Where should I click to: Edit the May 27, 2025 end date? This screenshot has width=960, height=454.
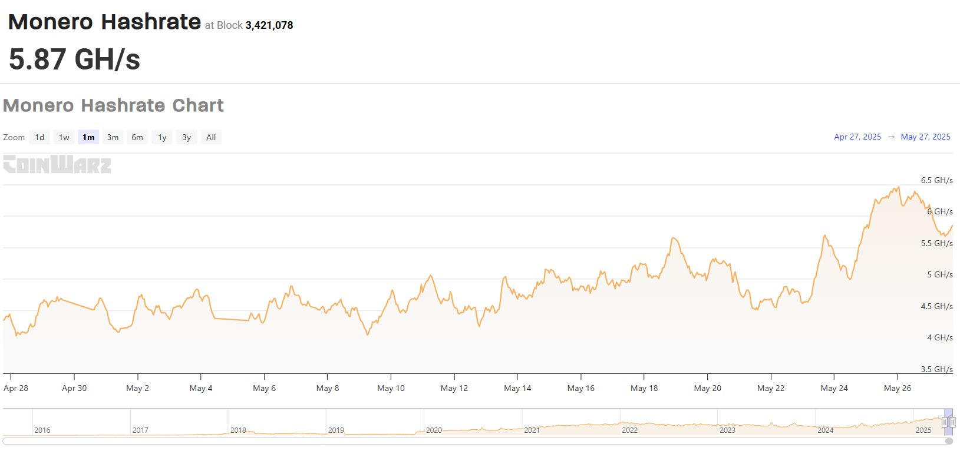(925, 137)
